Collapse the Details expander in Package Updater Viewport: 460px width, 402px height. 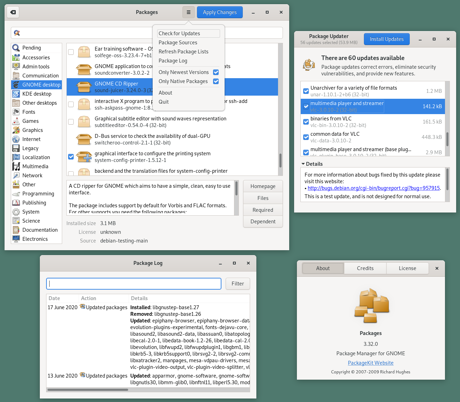click(303, 164)
